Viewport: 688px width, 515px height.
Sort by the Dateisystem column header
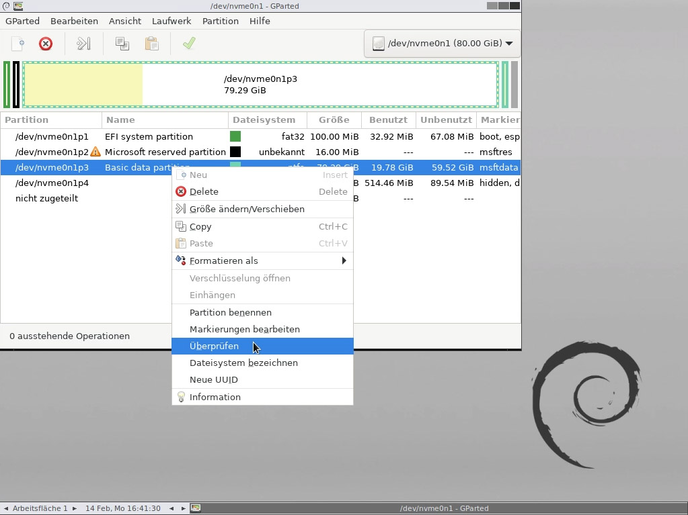tap(264, 120)
